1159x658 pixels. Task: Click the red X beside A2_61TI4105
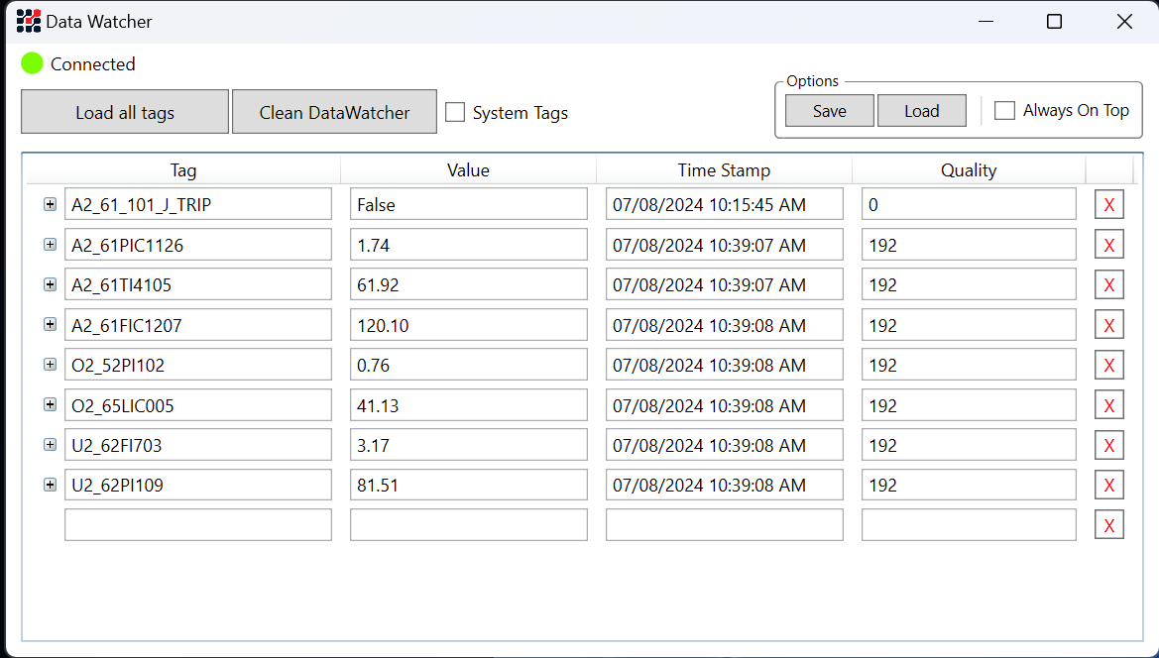pos(1108,285)
